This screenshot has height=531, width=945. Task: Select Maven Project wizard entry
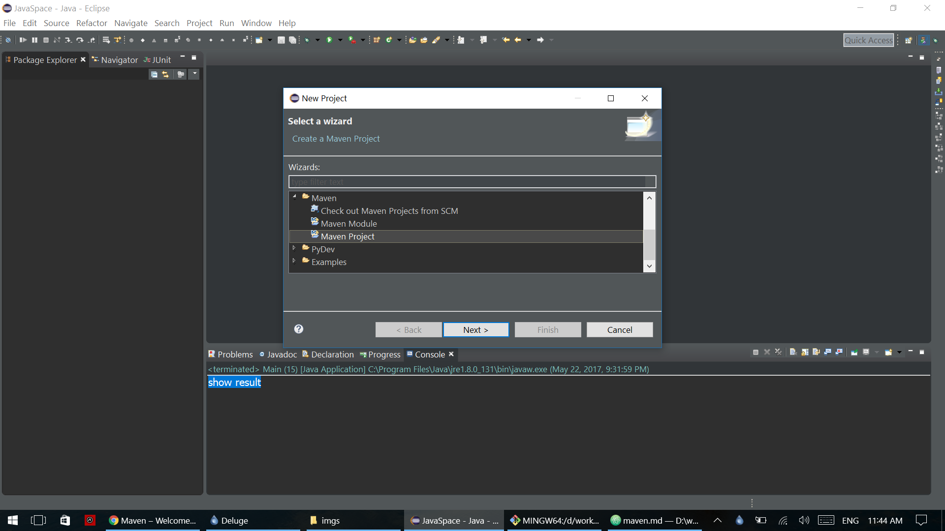click(x=466, y=236)
